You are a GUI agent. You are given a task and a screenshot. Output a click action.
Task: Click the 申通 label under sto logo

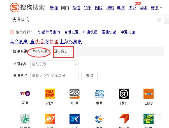75,103
